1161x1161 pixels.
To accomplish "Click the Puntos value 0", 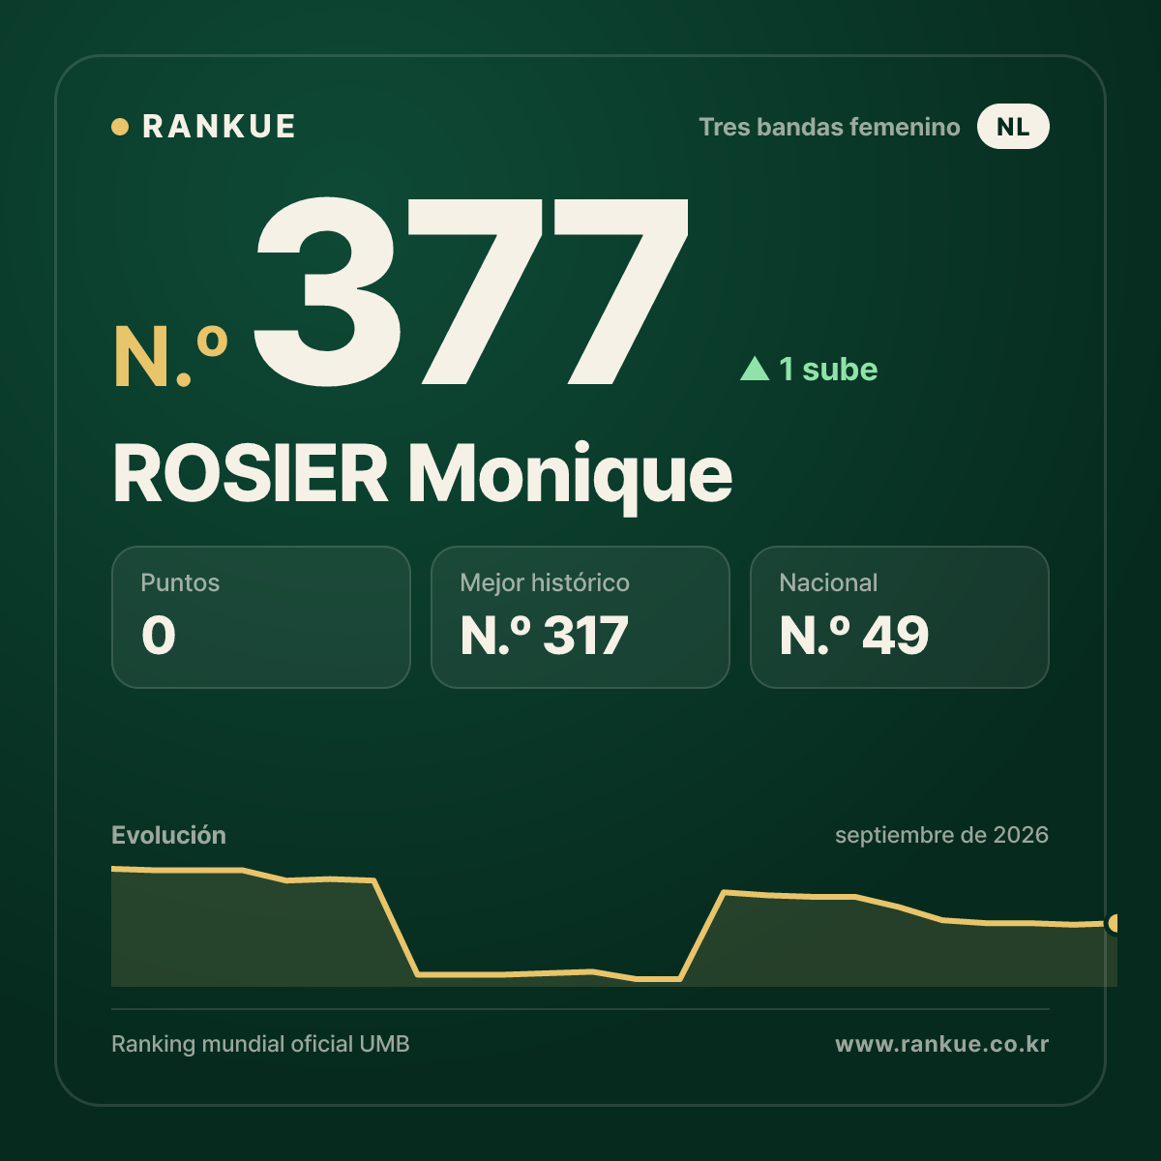I will coord(159,636).
